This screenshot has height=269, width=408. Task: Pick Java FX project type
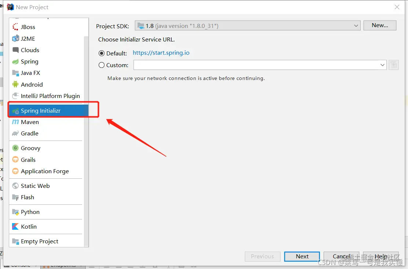tap(47, 73)
